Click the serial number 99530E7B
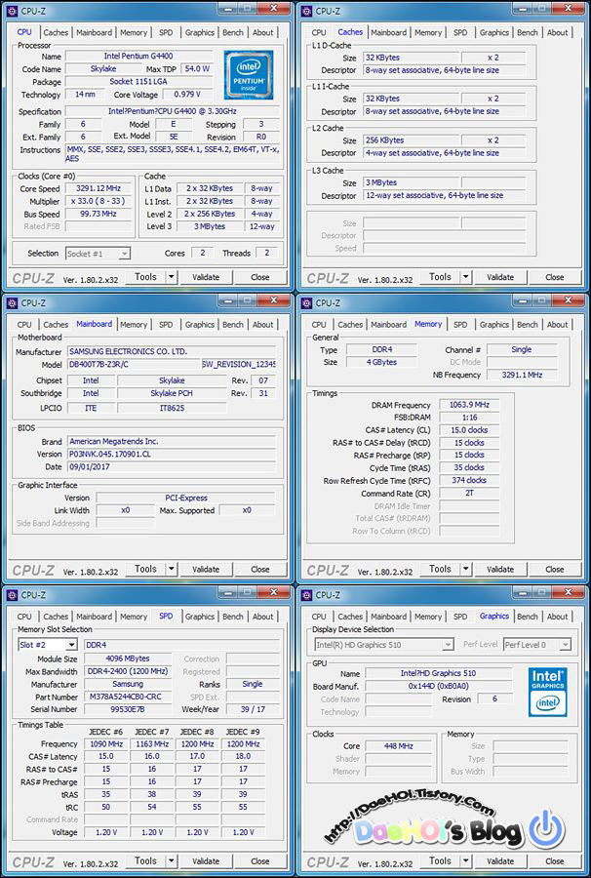The width and height of the screenshot is (591, 878). tap(128, 709)
